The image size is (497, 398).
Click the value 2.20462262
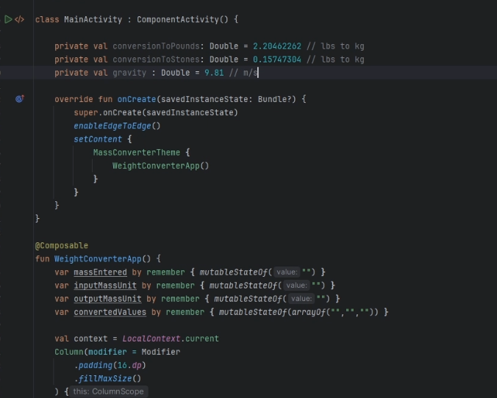(x=276, y=46)
